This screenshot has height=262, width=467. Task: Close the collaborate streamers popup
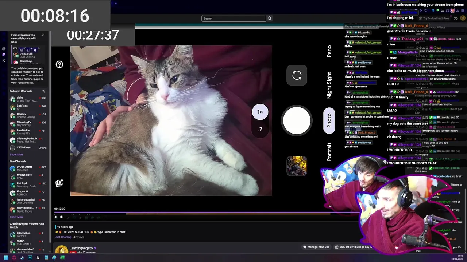pyautogui.click(x=43, y=35)
